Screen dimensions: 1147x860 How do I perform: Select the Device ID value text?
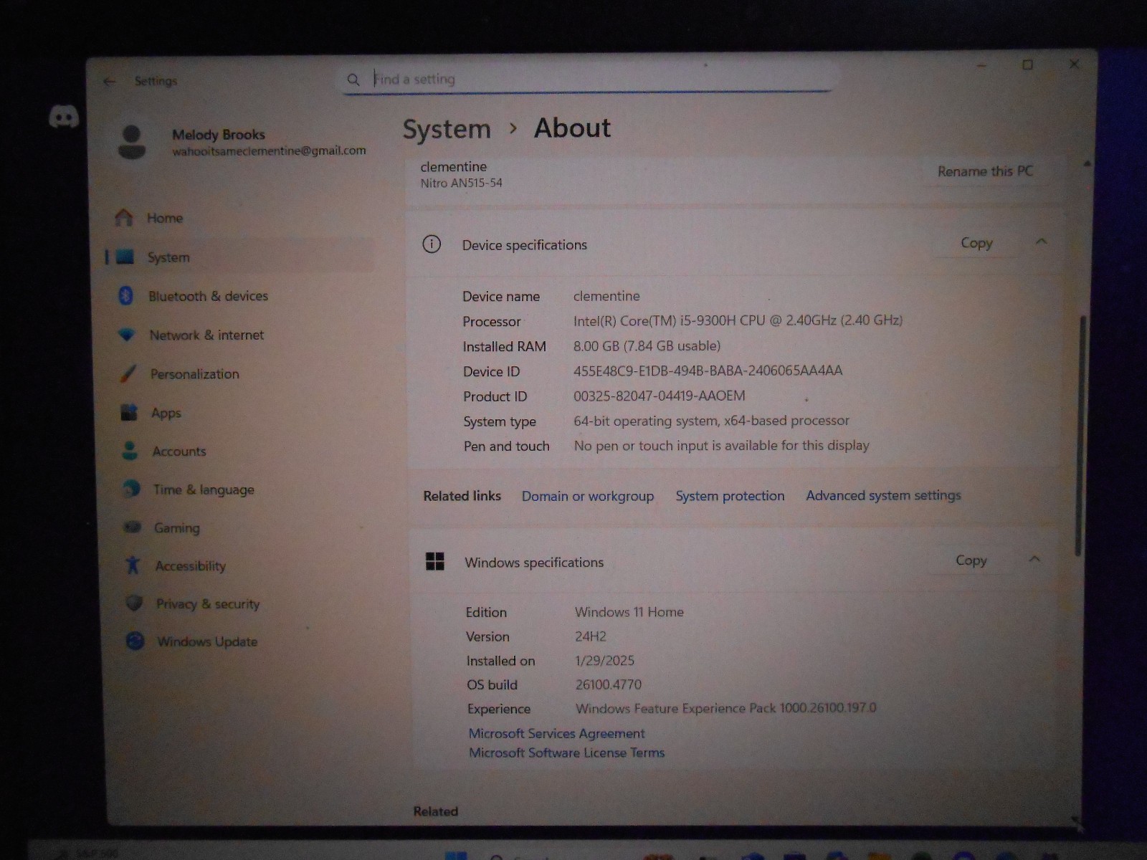coord(708,371)
